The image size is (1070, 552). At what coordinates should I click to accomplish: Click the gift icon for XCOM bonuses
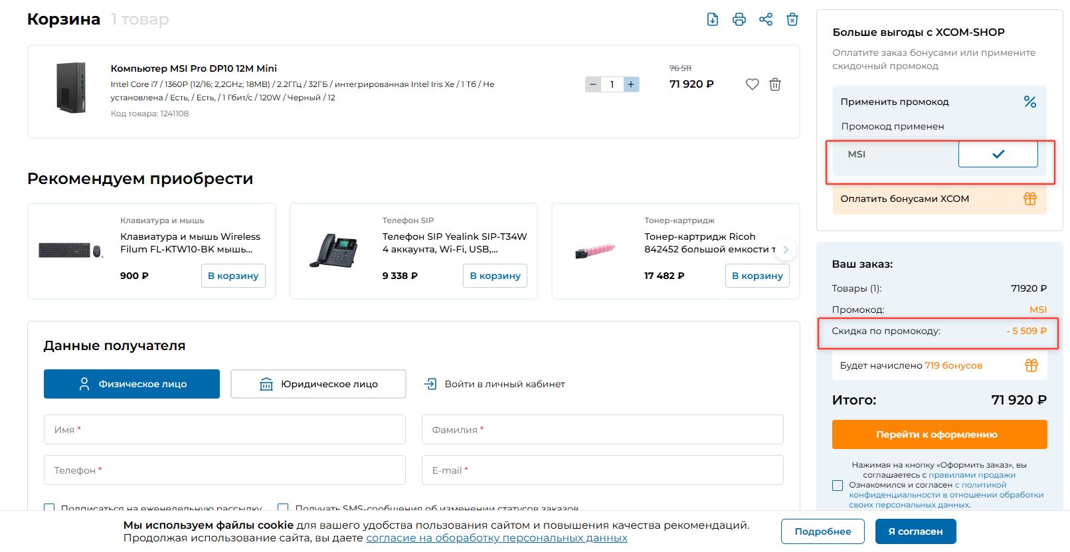coord(1029,199)
